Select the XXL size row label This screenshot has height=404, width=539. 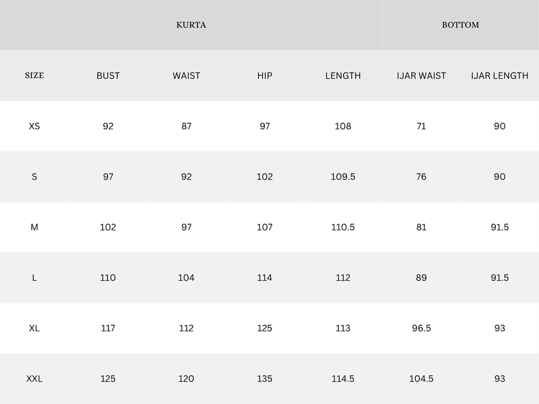pos(34,379)
